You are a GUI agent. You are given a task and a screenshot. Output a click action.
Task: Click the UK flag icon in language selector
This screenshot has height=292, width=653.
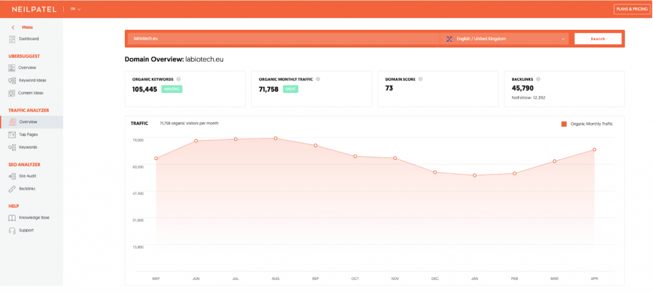tap(450, 39)
